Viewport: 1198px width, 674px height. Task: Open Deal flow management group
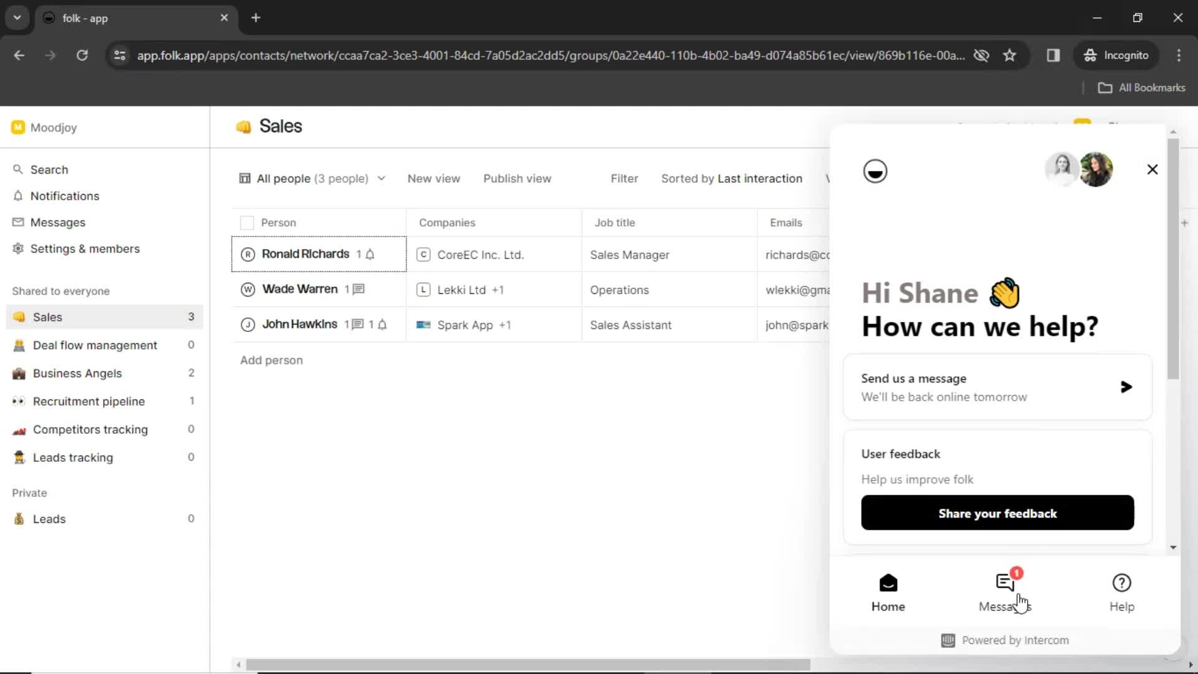point(95,345)
